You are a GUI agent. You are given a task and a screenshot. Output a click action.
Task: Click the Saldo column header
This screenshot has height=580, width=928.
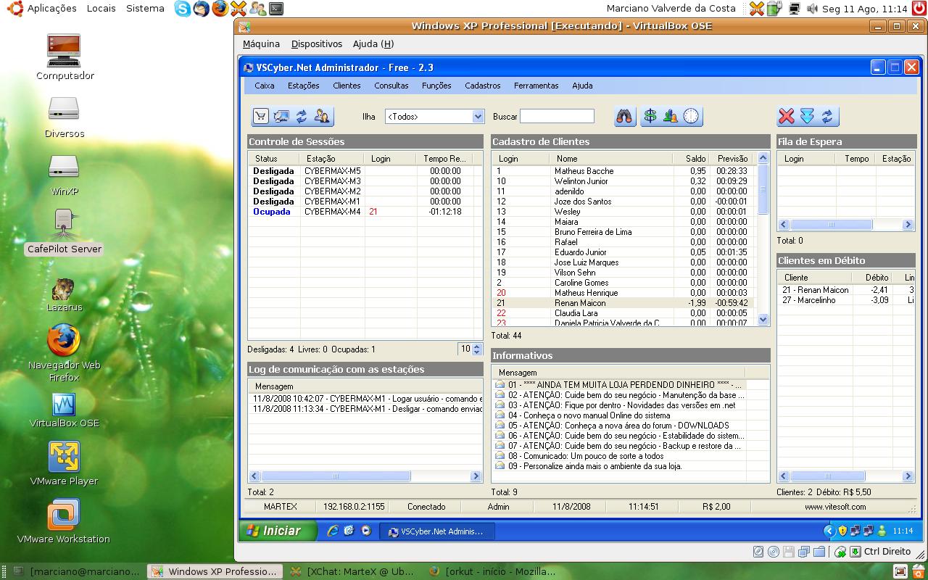point(695,158)
